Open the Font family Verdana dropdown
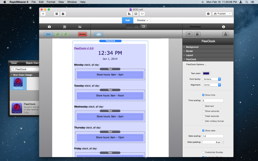 [x=211, y=79]
